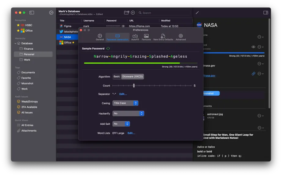This screenshot has height=176, width=282.
Task: Open the lock/settings circular icon in sidebar header
Action: click(x=51, y=13)
